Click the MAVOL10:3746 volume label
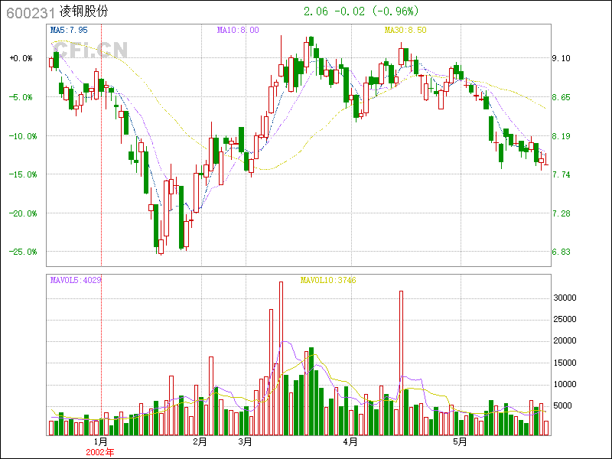612x459 pixels. coord(328,280)
